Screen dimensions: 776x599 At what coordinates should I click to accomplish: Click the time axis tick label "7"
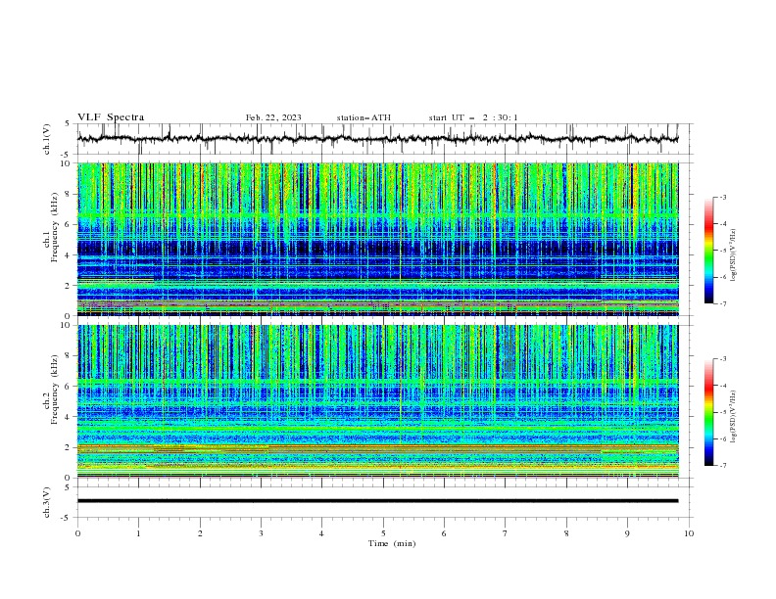coord(506,533)
